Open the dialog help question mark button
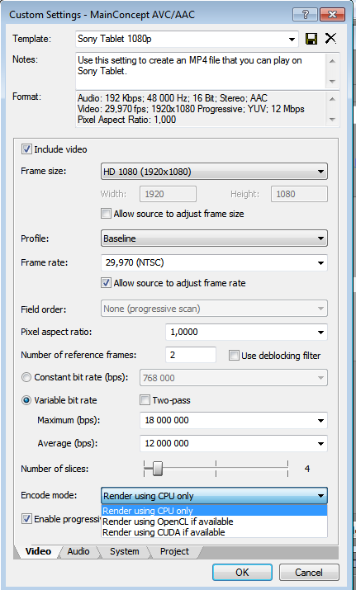The image size is (356, 590). pos(305,15)
